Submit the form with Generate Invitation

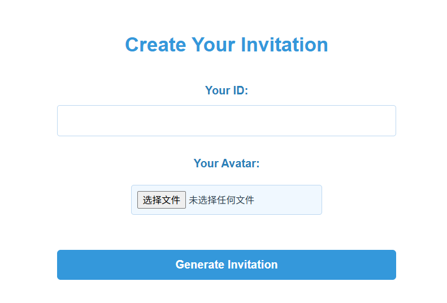[x=227, y=265]
